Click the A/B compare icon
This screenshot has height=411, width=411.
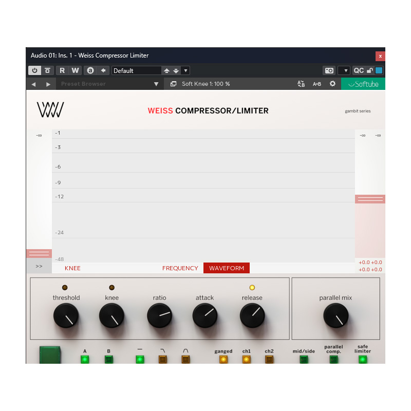[301, 84]
